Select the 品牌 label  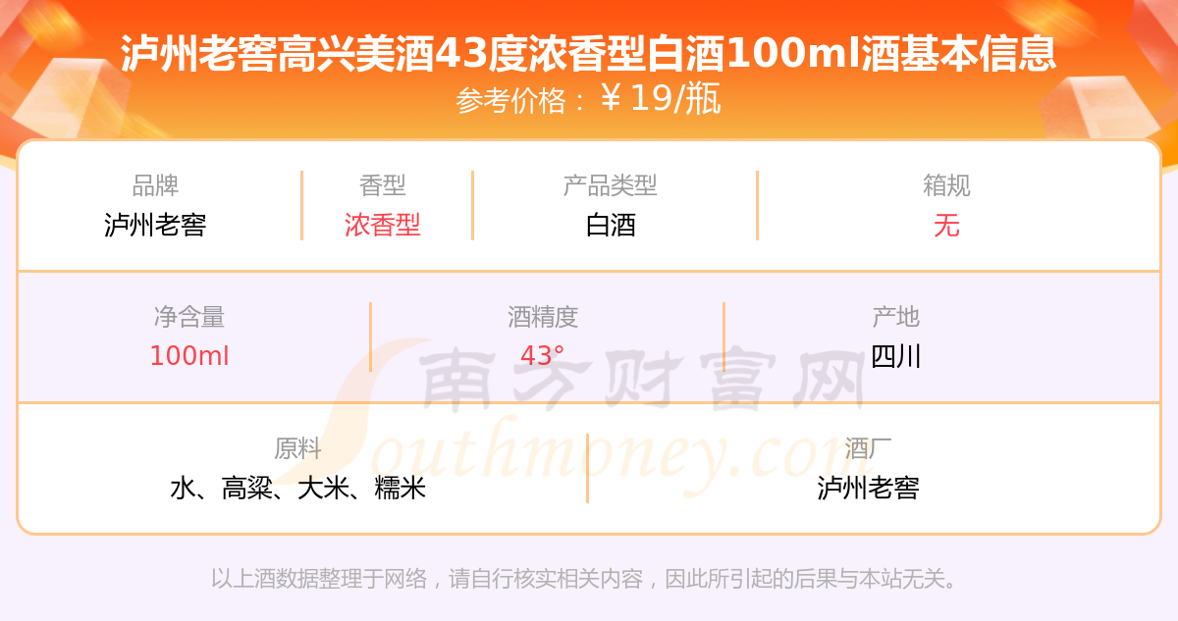coord(155,185)
